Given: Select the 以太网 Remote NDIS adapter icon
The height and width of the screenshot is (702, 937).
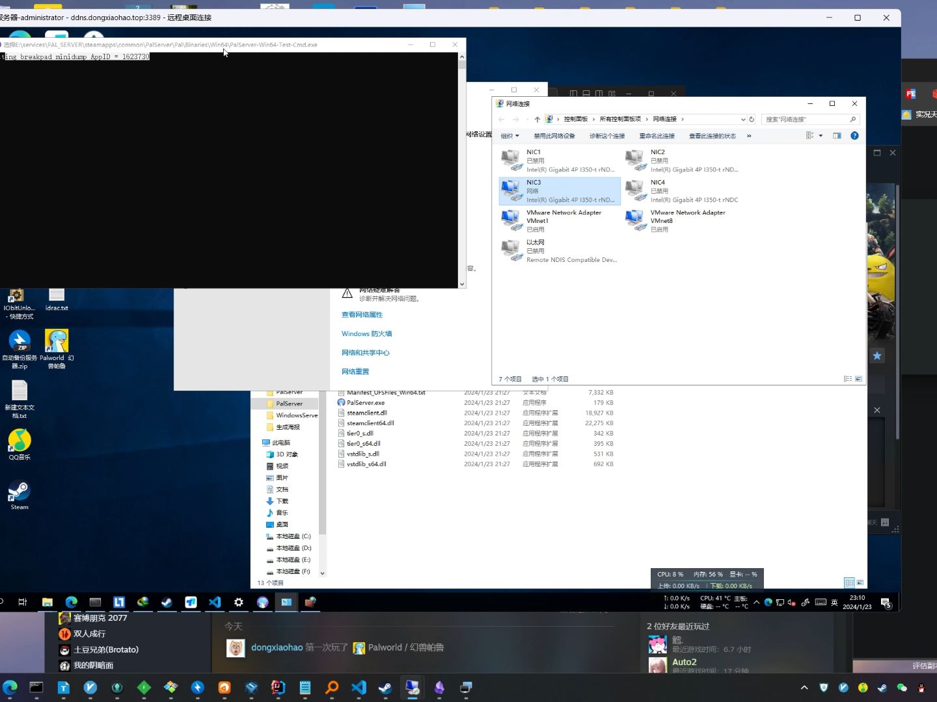Looking at the screenshot, I should pos(511,251).
